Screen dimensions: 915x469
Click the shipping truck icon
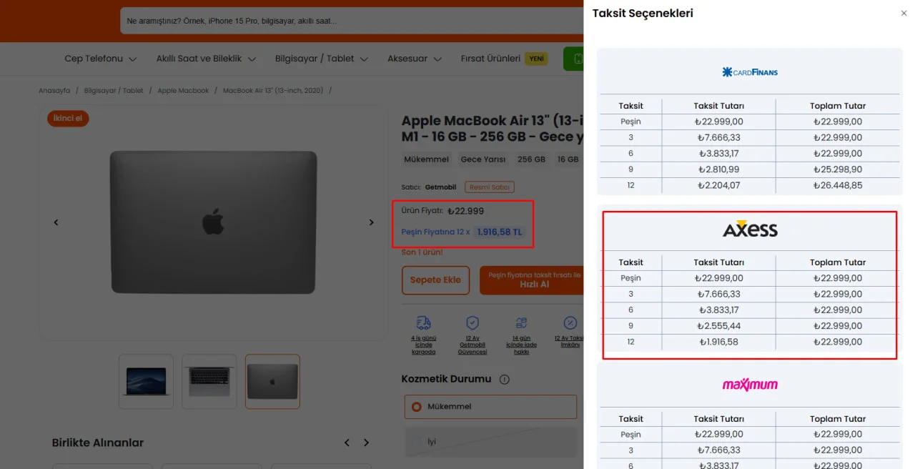423,323
